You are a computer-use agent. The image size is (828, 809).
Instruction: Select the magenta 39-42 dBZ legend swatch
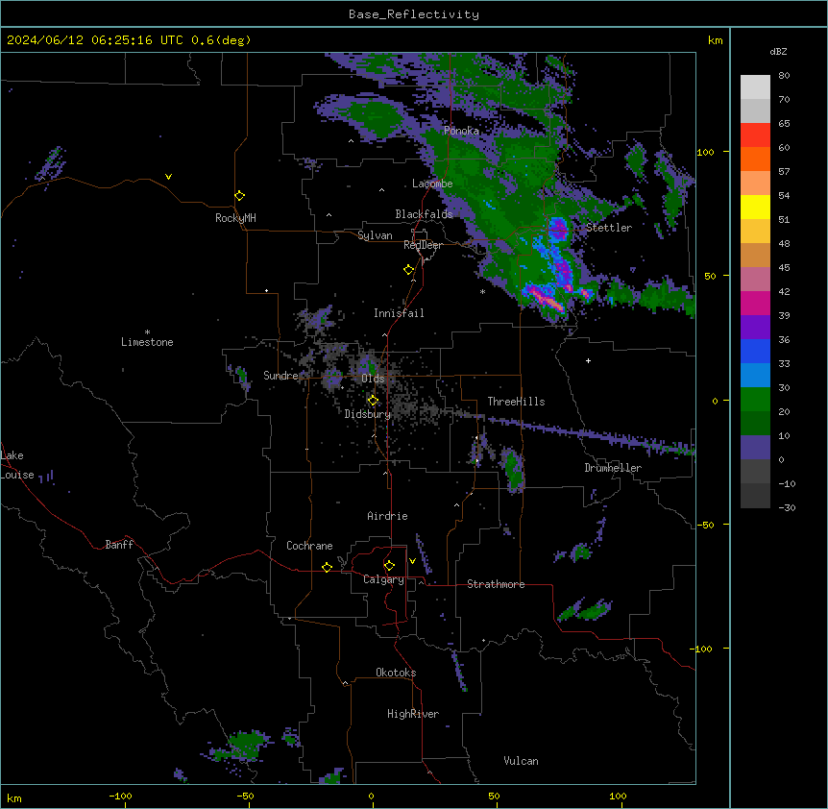[x=755, y=303]
